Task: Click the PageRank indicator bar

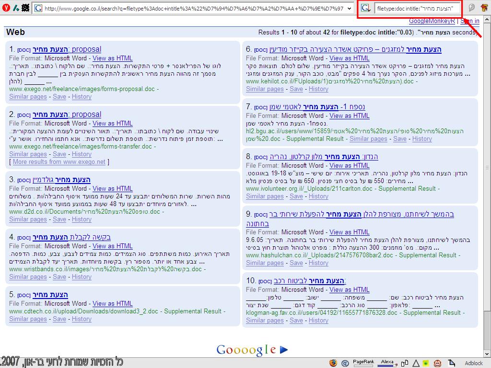Action: (x=363, y=363)
